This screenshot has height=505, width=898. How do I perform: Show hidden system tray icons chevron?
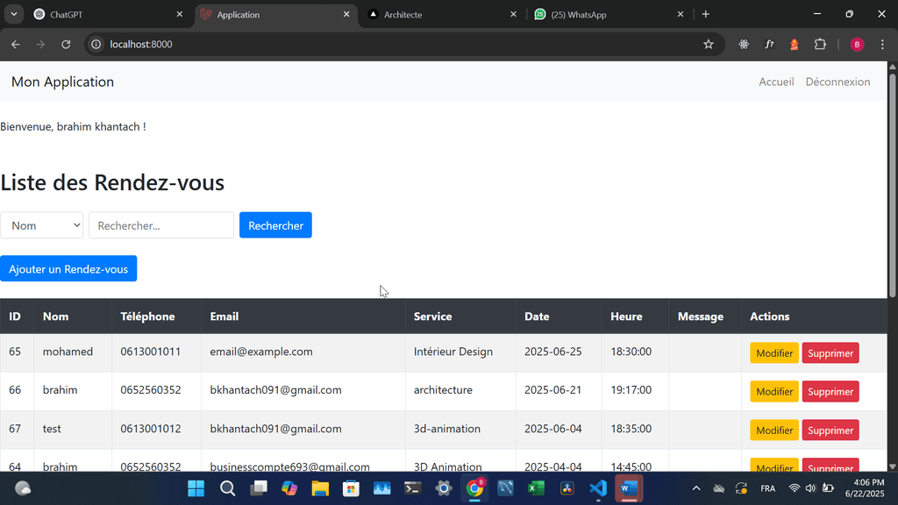[x=695, y=488]
